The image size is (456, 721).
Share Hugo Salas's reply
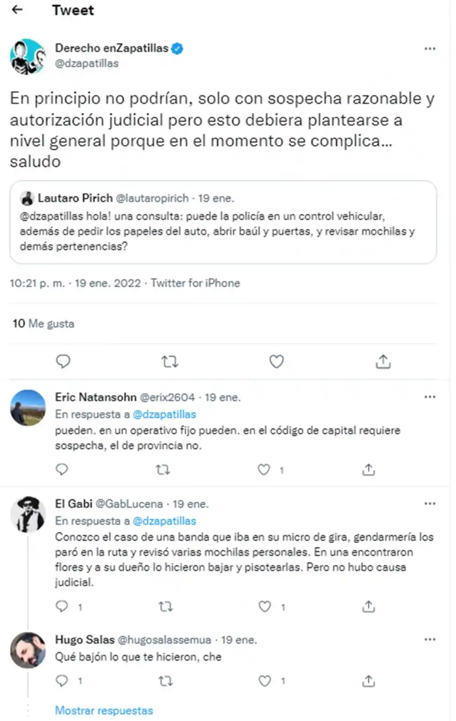[x=369, y=681]
